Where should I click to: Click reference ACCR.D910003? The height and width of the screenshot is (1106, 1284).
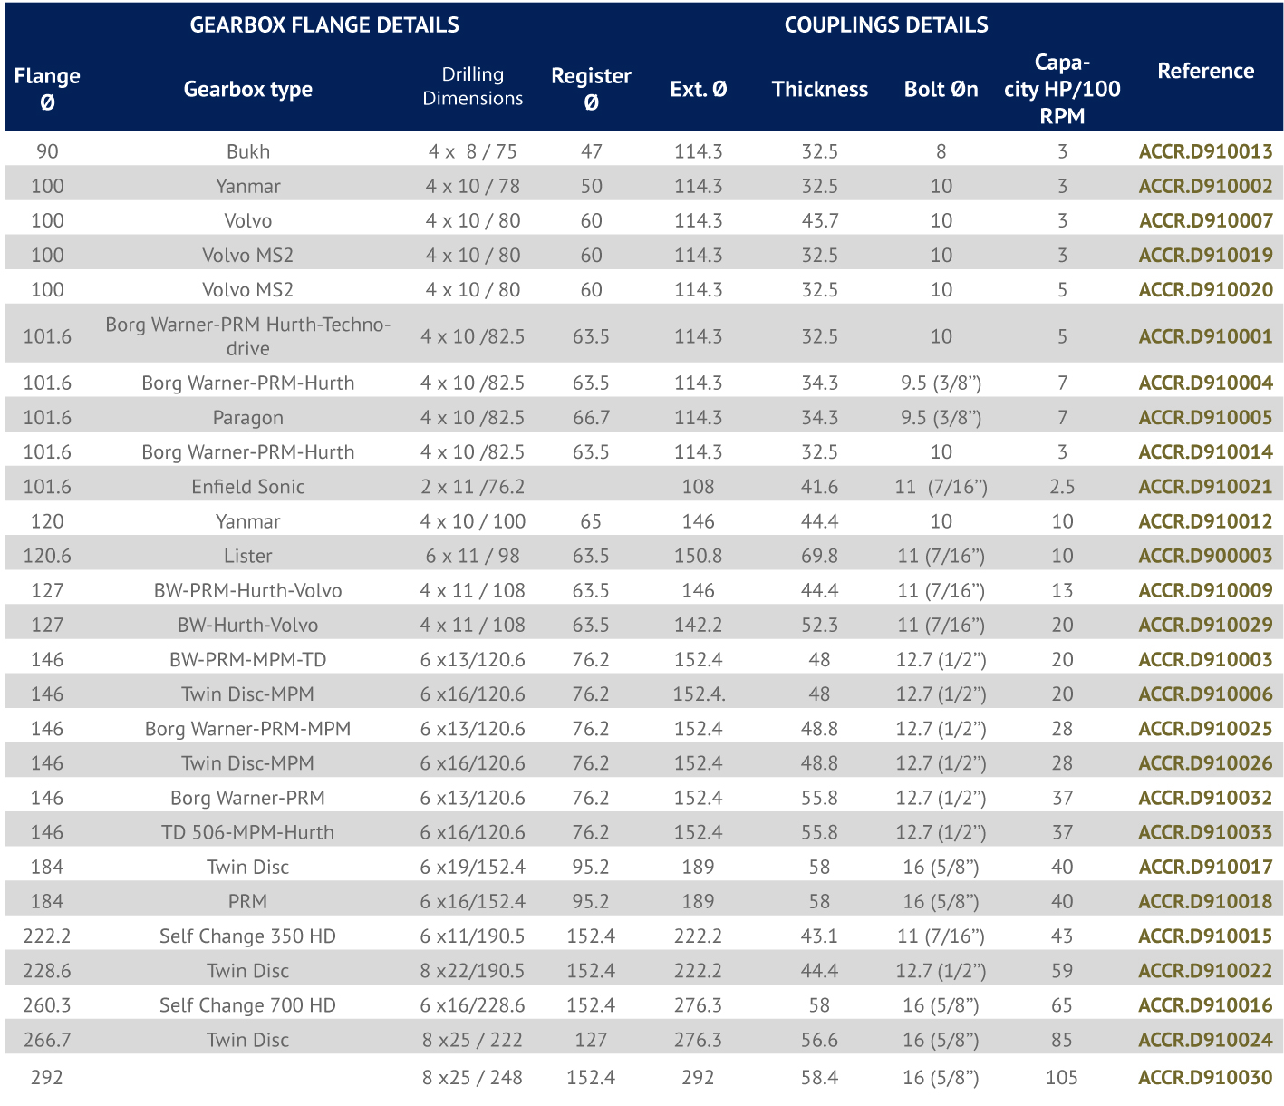1206,659
